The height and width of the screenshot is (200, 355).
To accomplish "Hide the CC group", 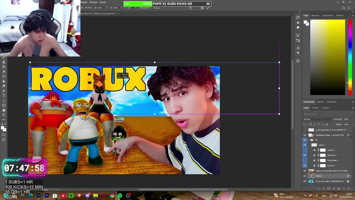I will (x=305, y=140).
